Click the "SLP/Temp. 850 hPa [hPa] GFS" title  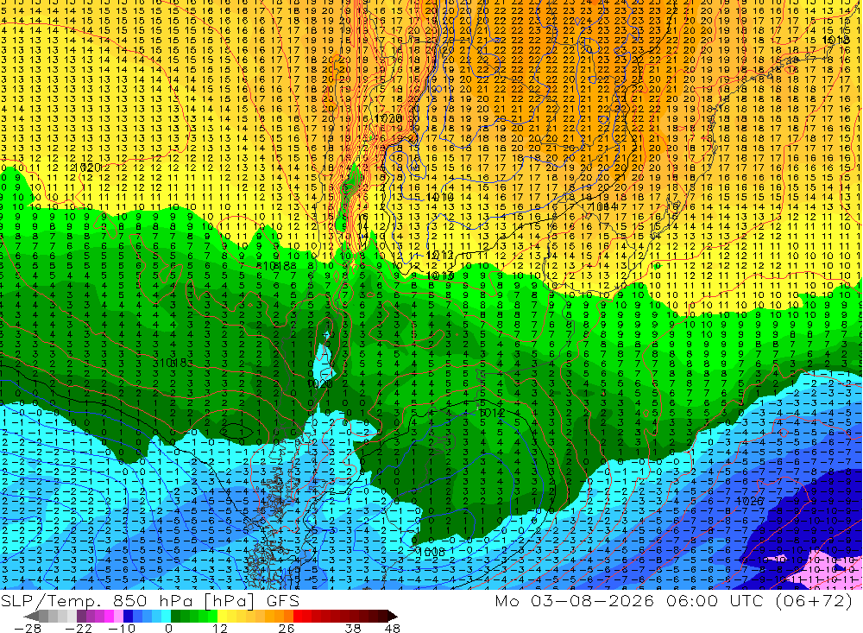pos(150,600)
